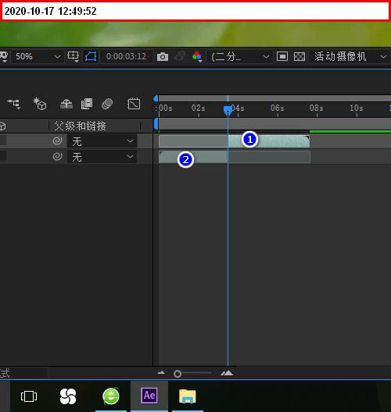Enable frame blending film strip icon

coord(87,104)
